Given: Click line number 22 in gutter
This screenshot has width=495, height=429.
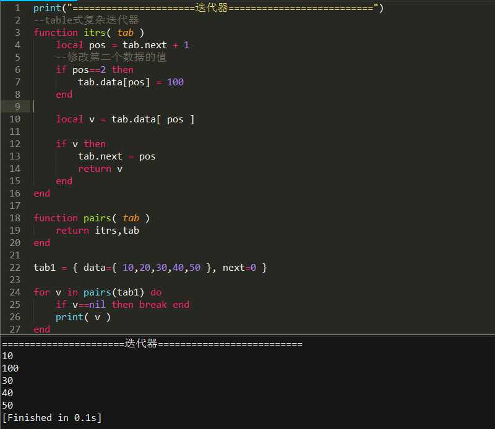Looking at the screenshot, I should [14, 268].
